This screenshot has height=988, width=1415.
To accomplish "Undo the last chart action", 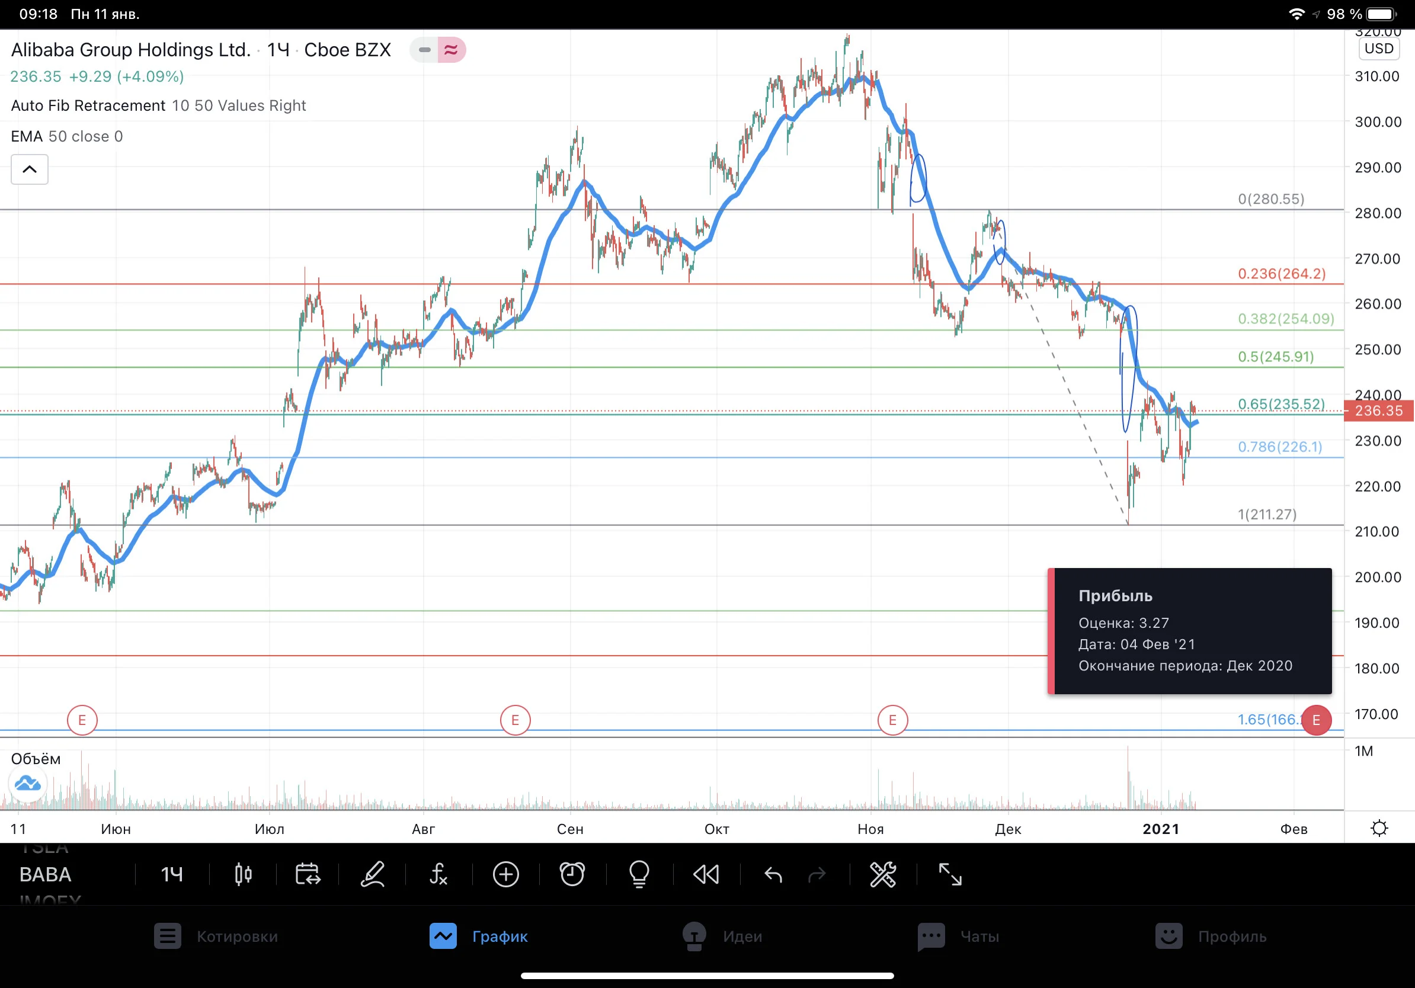I will [x=773, y=874].
